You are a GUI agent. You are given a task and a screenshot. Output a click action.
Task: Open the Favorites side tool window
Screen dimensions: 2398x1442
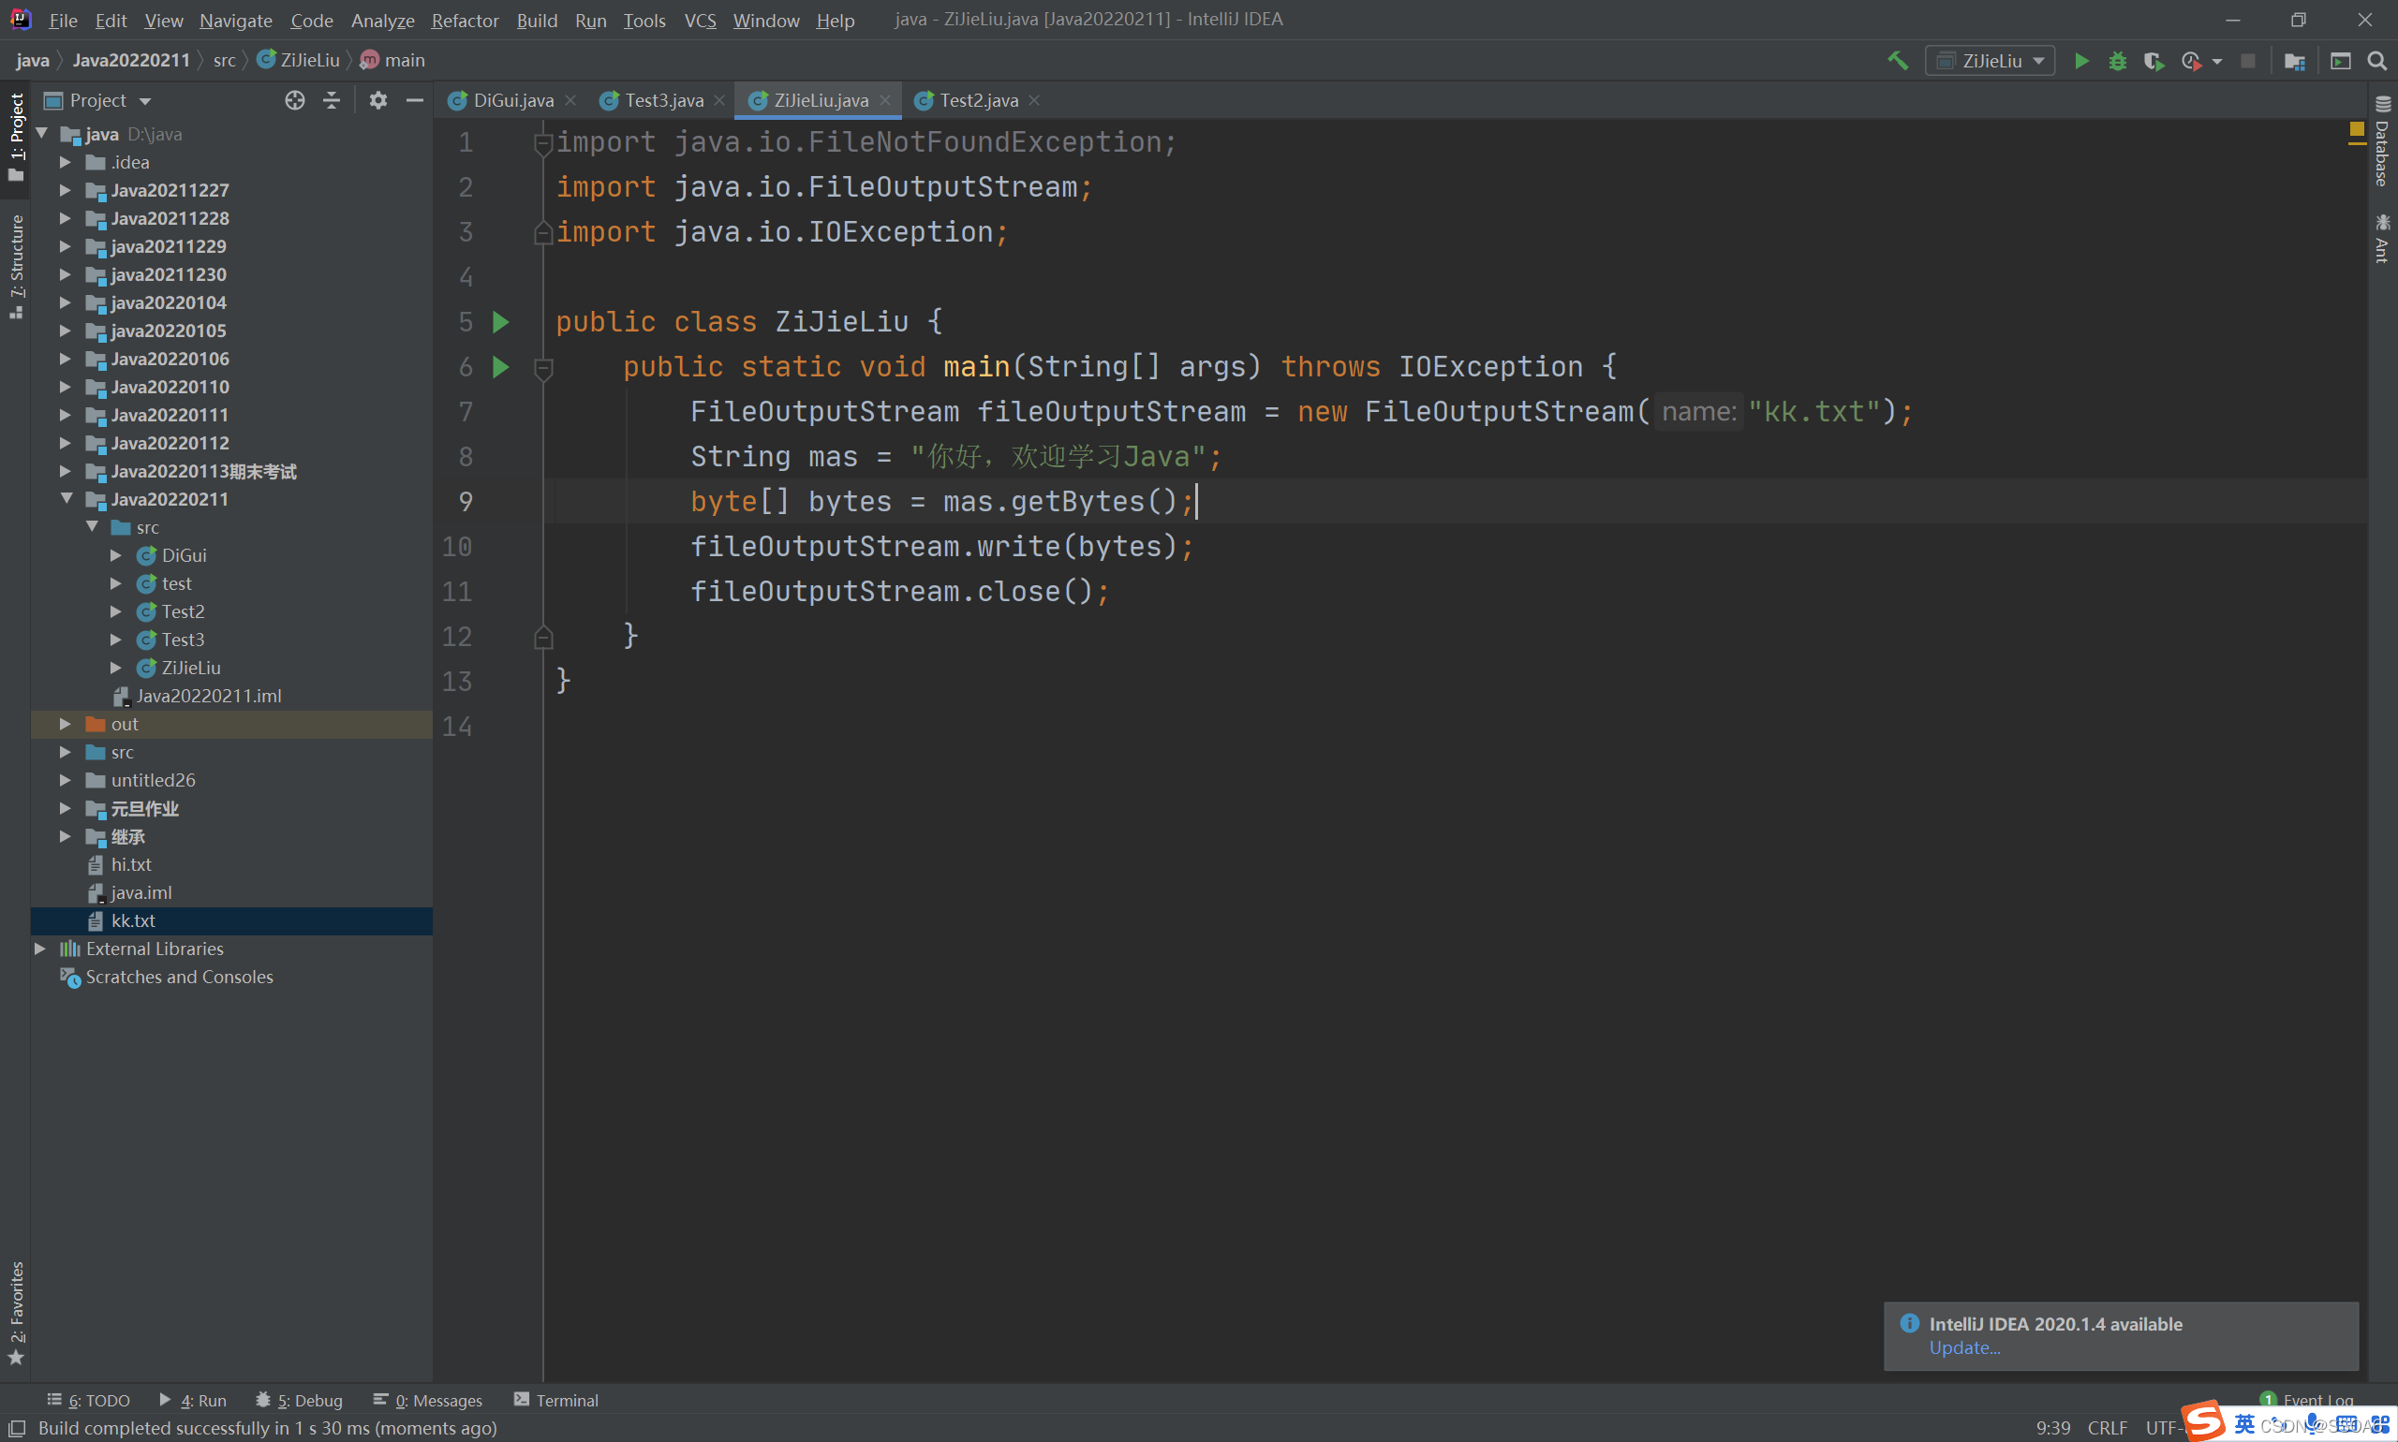click(16, 1312)
